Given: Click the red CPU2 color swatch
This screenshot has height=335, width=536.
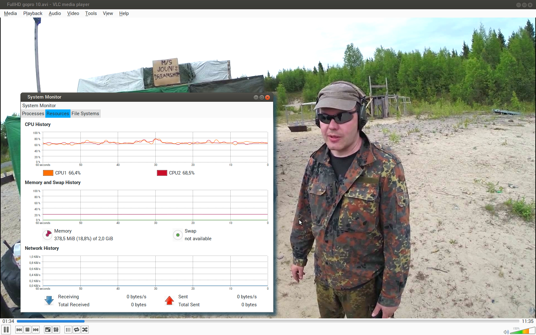Looking at the screenshot, I should click(x=162, y=173).
